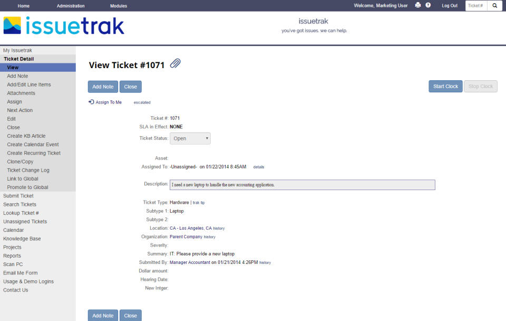
Task: Click the Start Clock button
Action: pos(445,86)
